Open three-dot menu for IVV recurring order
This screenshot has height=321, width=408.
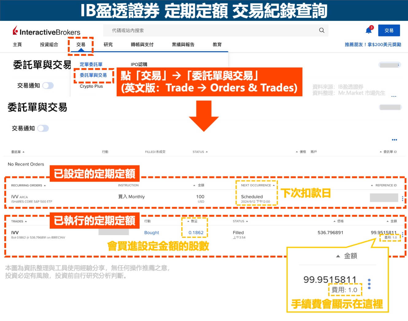coord(402,199)
